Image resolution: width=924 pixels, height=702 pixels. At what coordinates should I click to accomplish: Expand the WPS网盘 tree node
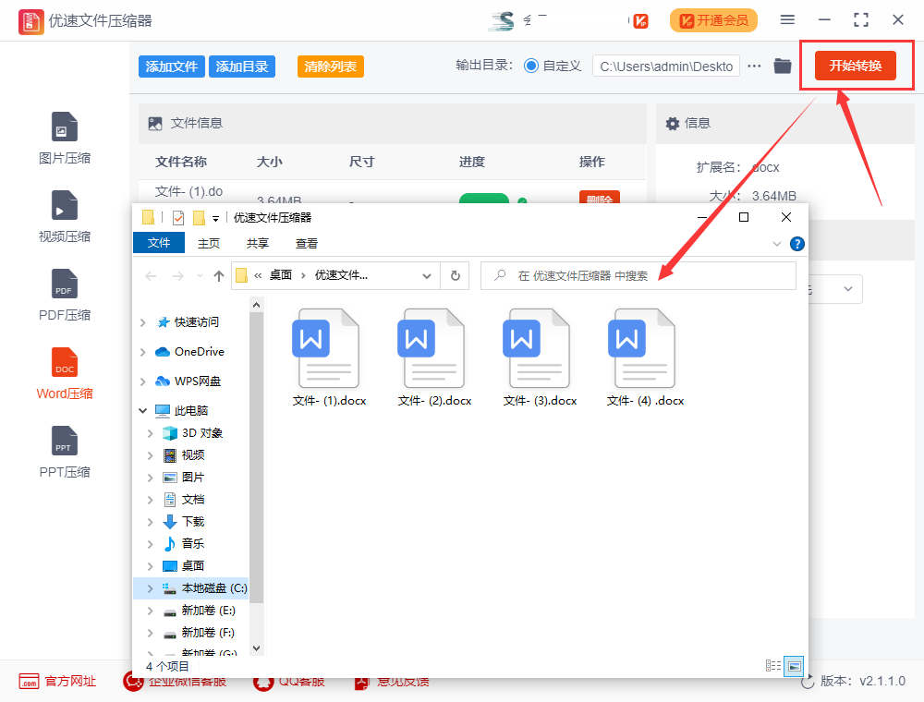[x=142, y=381]
